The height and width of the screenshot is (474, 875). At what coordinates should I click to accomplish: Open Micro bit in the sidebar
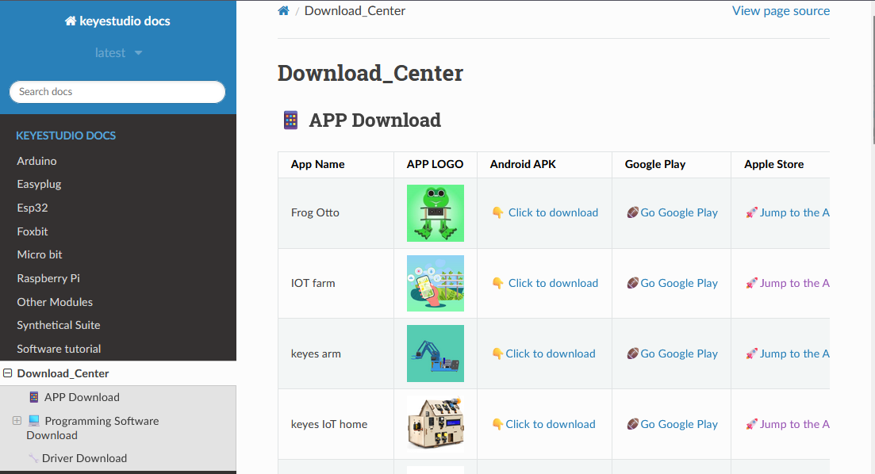pos(40,255)
